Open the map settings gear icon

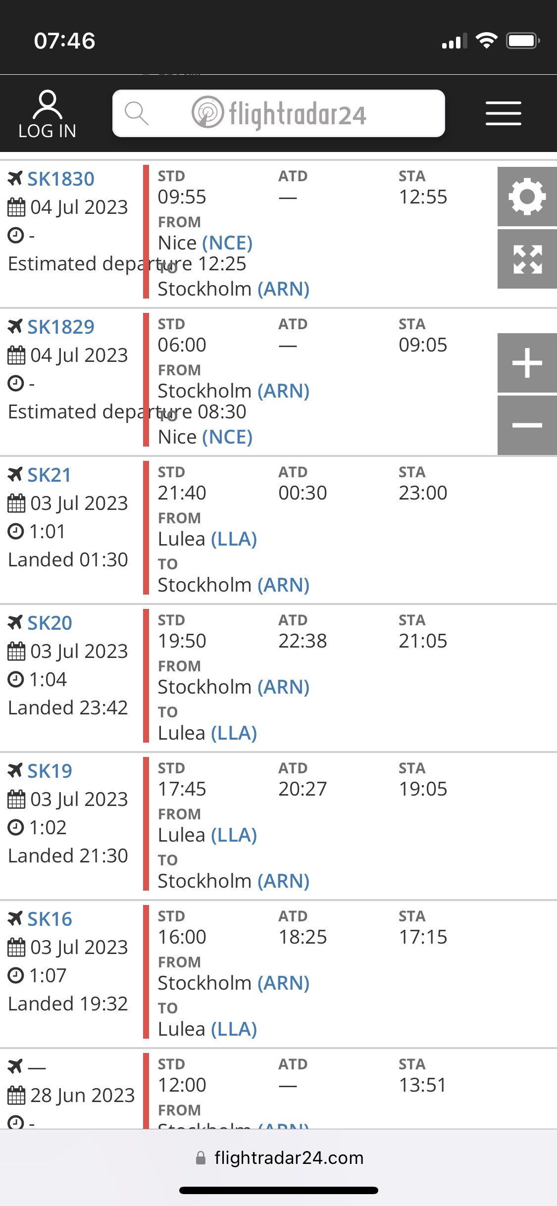coord(527,197)
